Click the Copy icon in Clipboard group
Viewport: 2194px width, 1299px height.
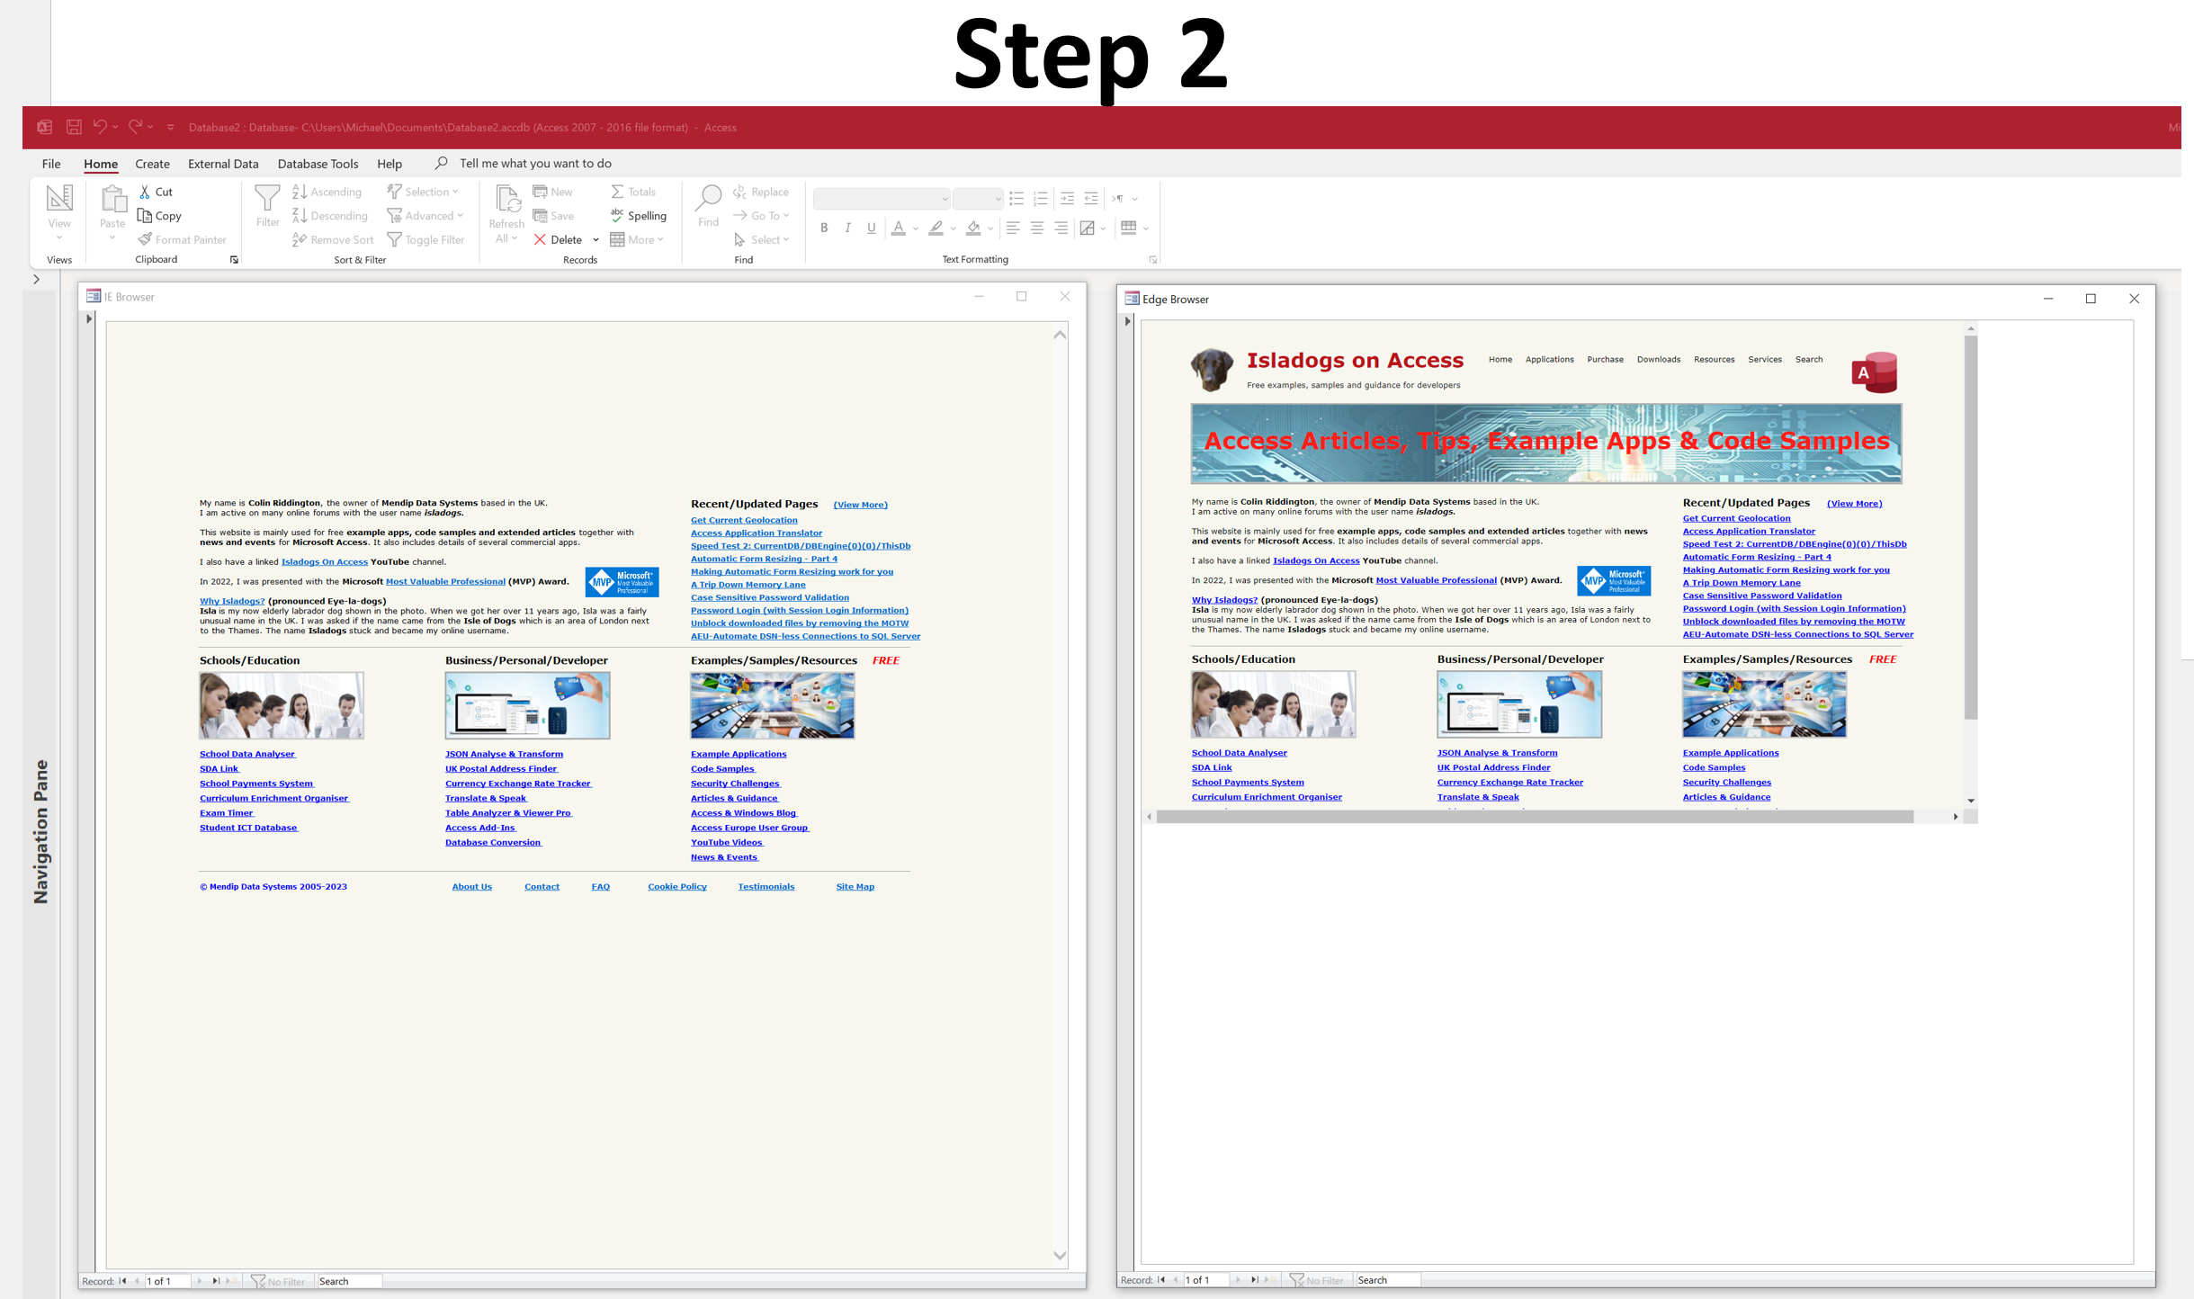145,216
